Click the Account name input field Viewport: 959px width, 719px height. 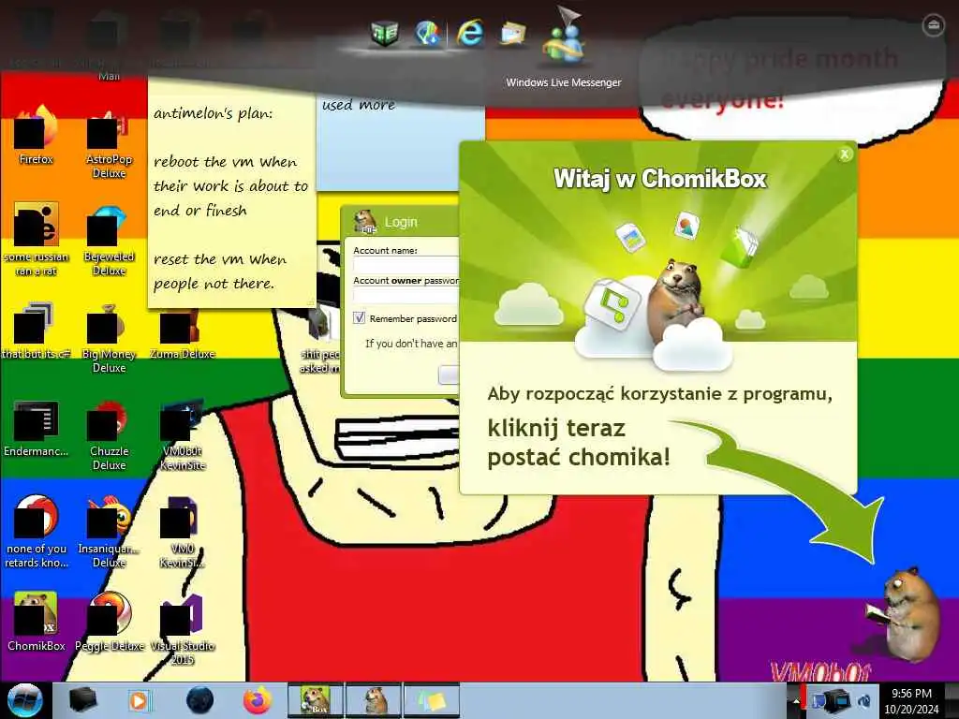[406, 265]
